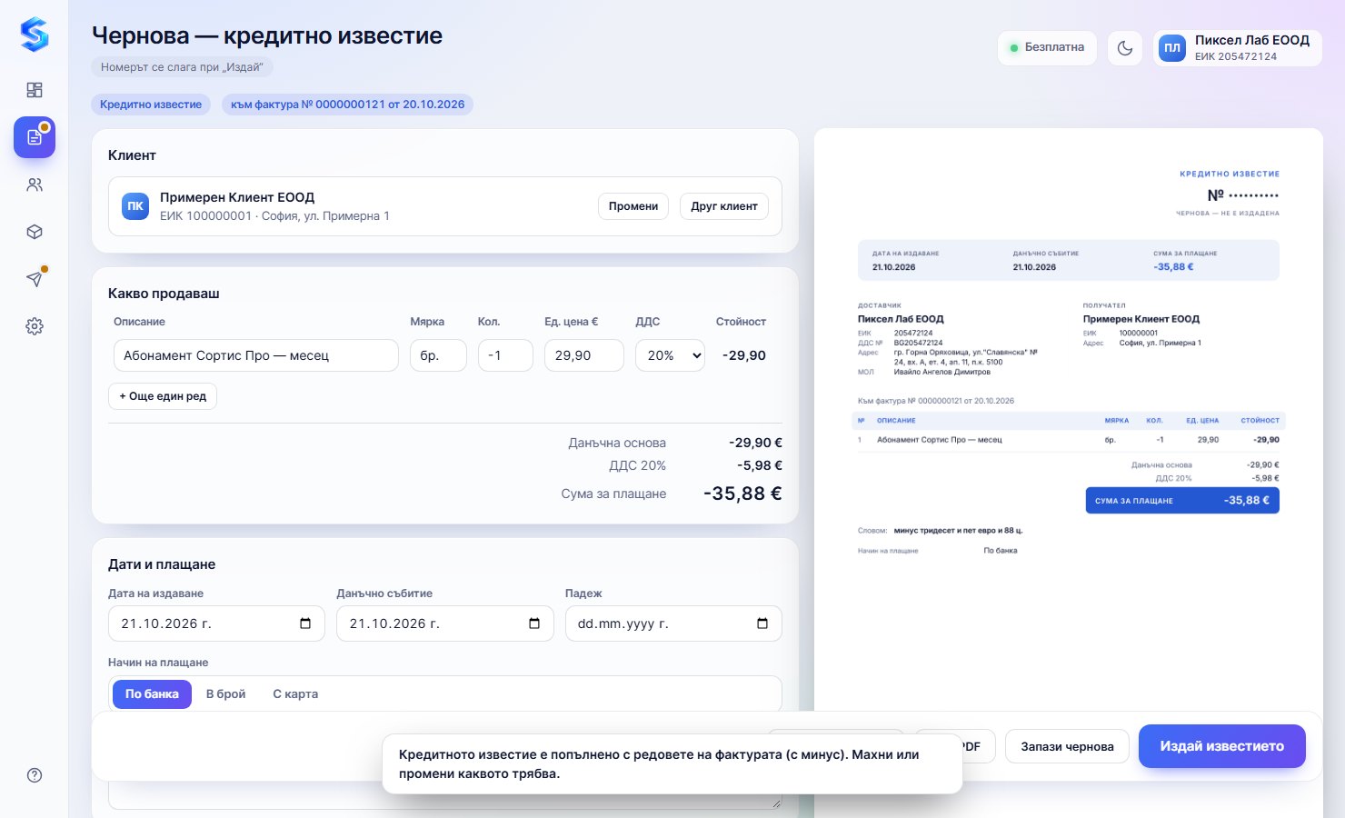Click the form's ДДС 20% amount -5,98 €
The image size is (1345, 818).
pyautogui.click(x=760, y=465)
